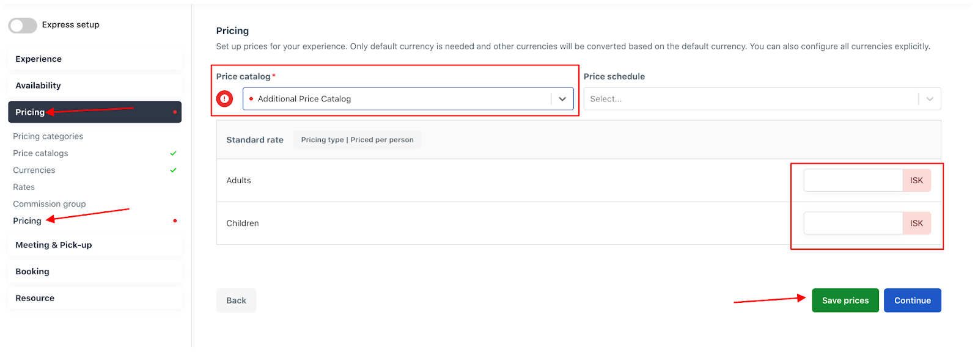Expand the Price schedule dropdown arrow
The width and height of the screenshot is (978, 353).
[930, 99]
